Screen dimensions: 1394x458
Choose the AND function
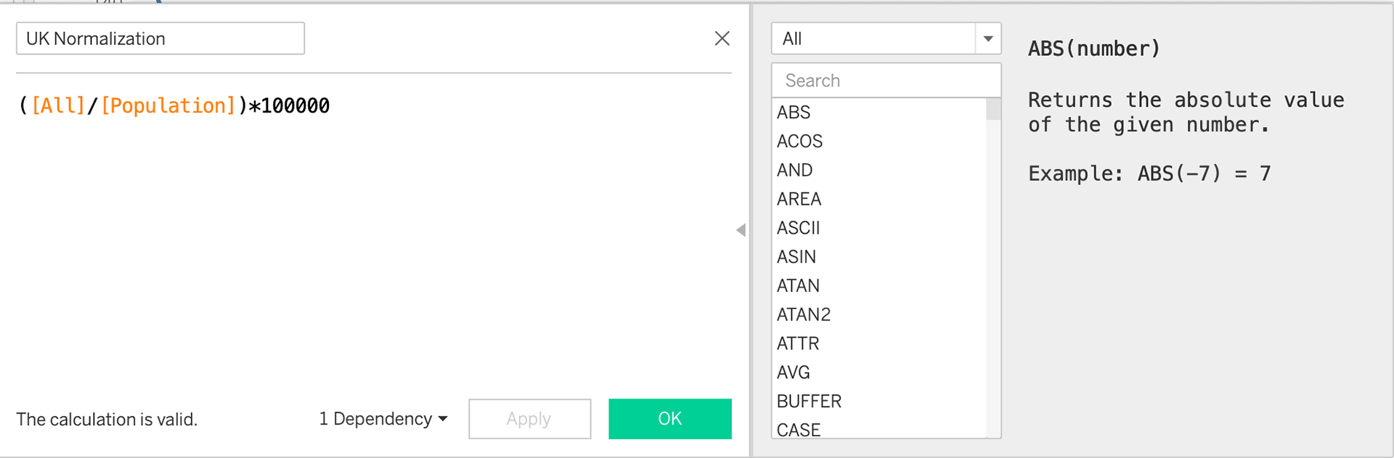tap(794, 171)
